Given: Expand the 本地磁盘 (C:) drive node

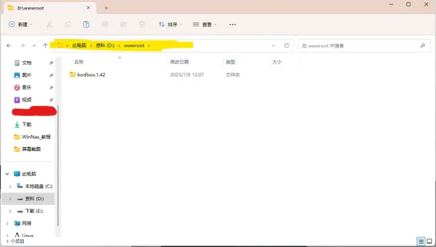Looking at the screenshot, I should [11, 186].
